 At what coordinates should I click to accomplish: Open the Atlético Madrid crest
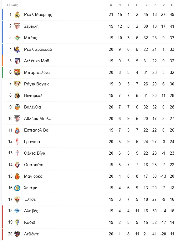[17, 61]
